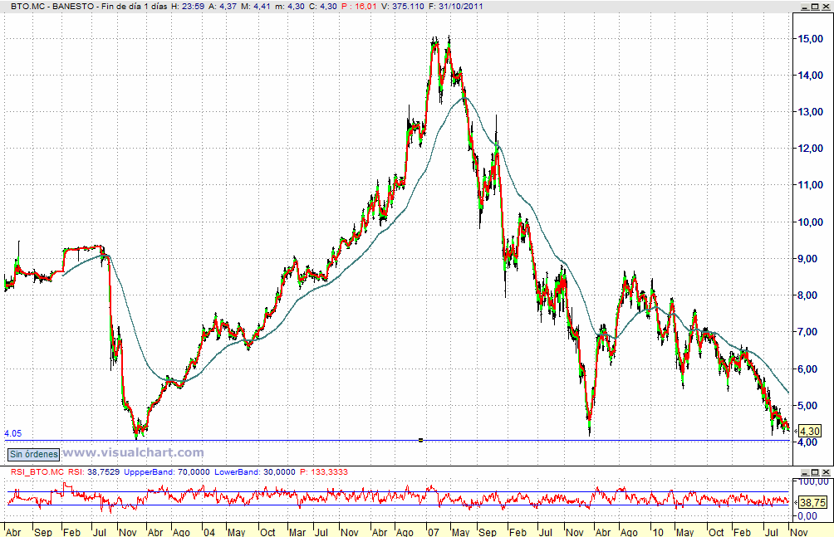Click the 'H: 23:59' time value

coord(187,7)
